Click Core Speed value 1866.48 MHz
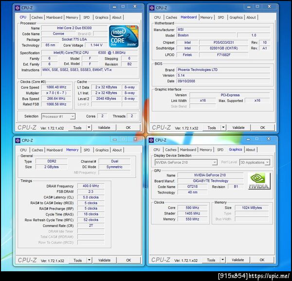 [56, 87]
